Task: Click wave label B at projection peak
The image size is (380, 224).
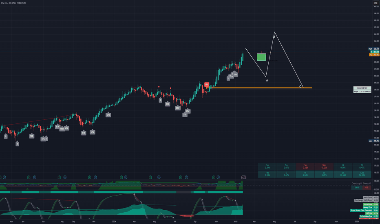Action: click(274, 37)
